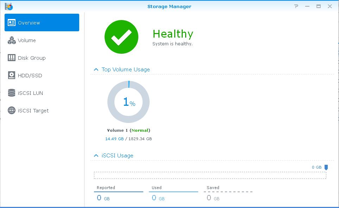Click the Saved 0 GB value
Image resolution: width=339 pixels, height=208 pixels.
click(213, 198)
